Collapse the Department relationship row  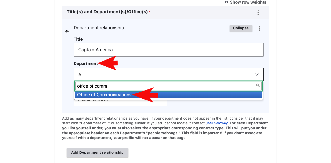point(241,28)
